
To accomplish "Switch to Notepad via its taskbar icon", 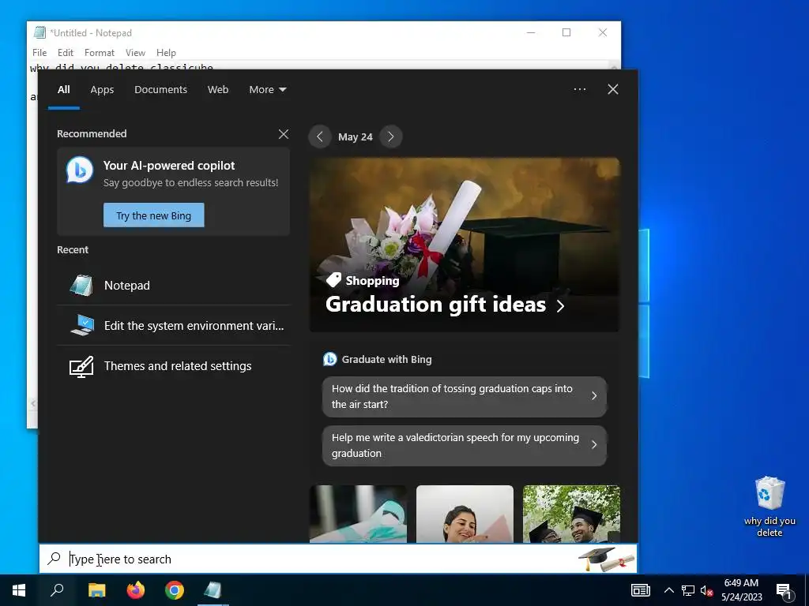I will 213,590.
